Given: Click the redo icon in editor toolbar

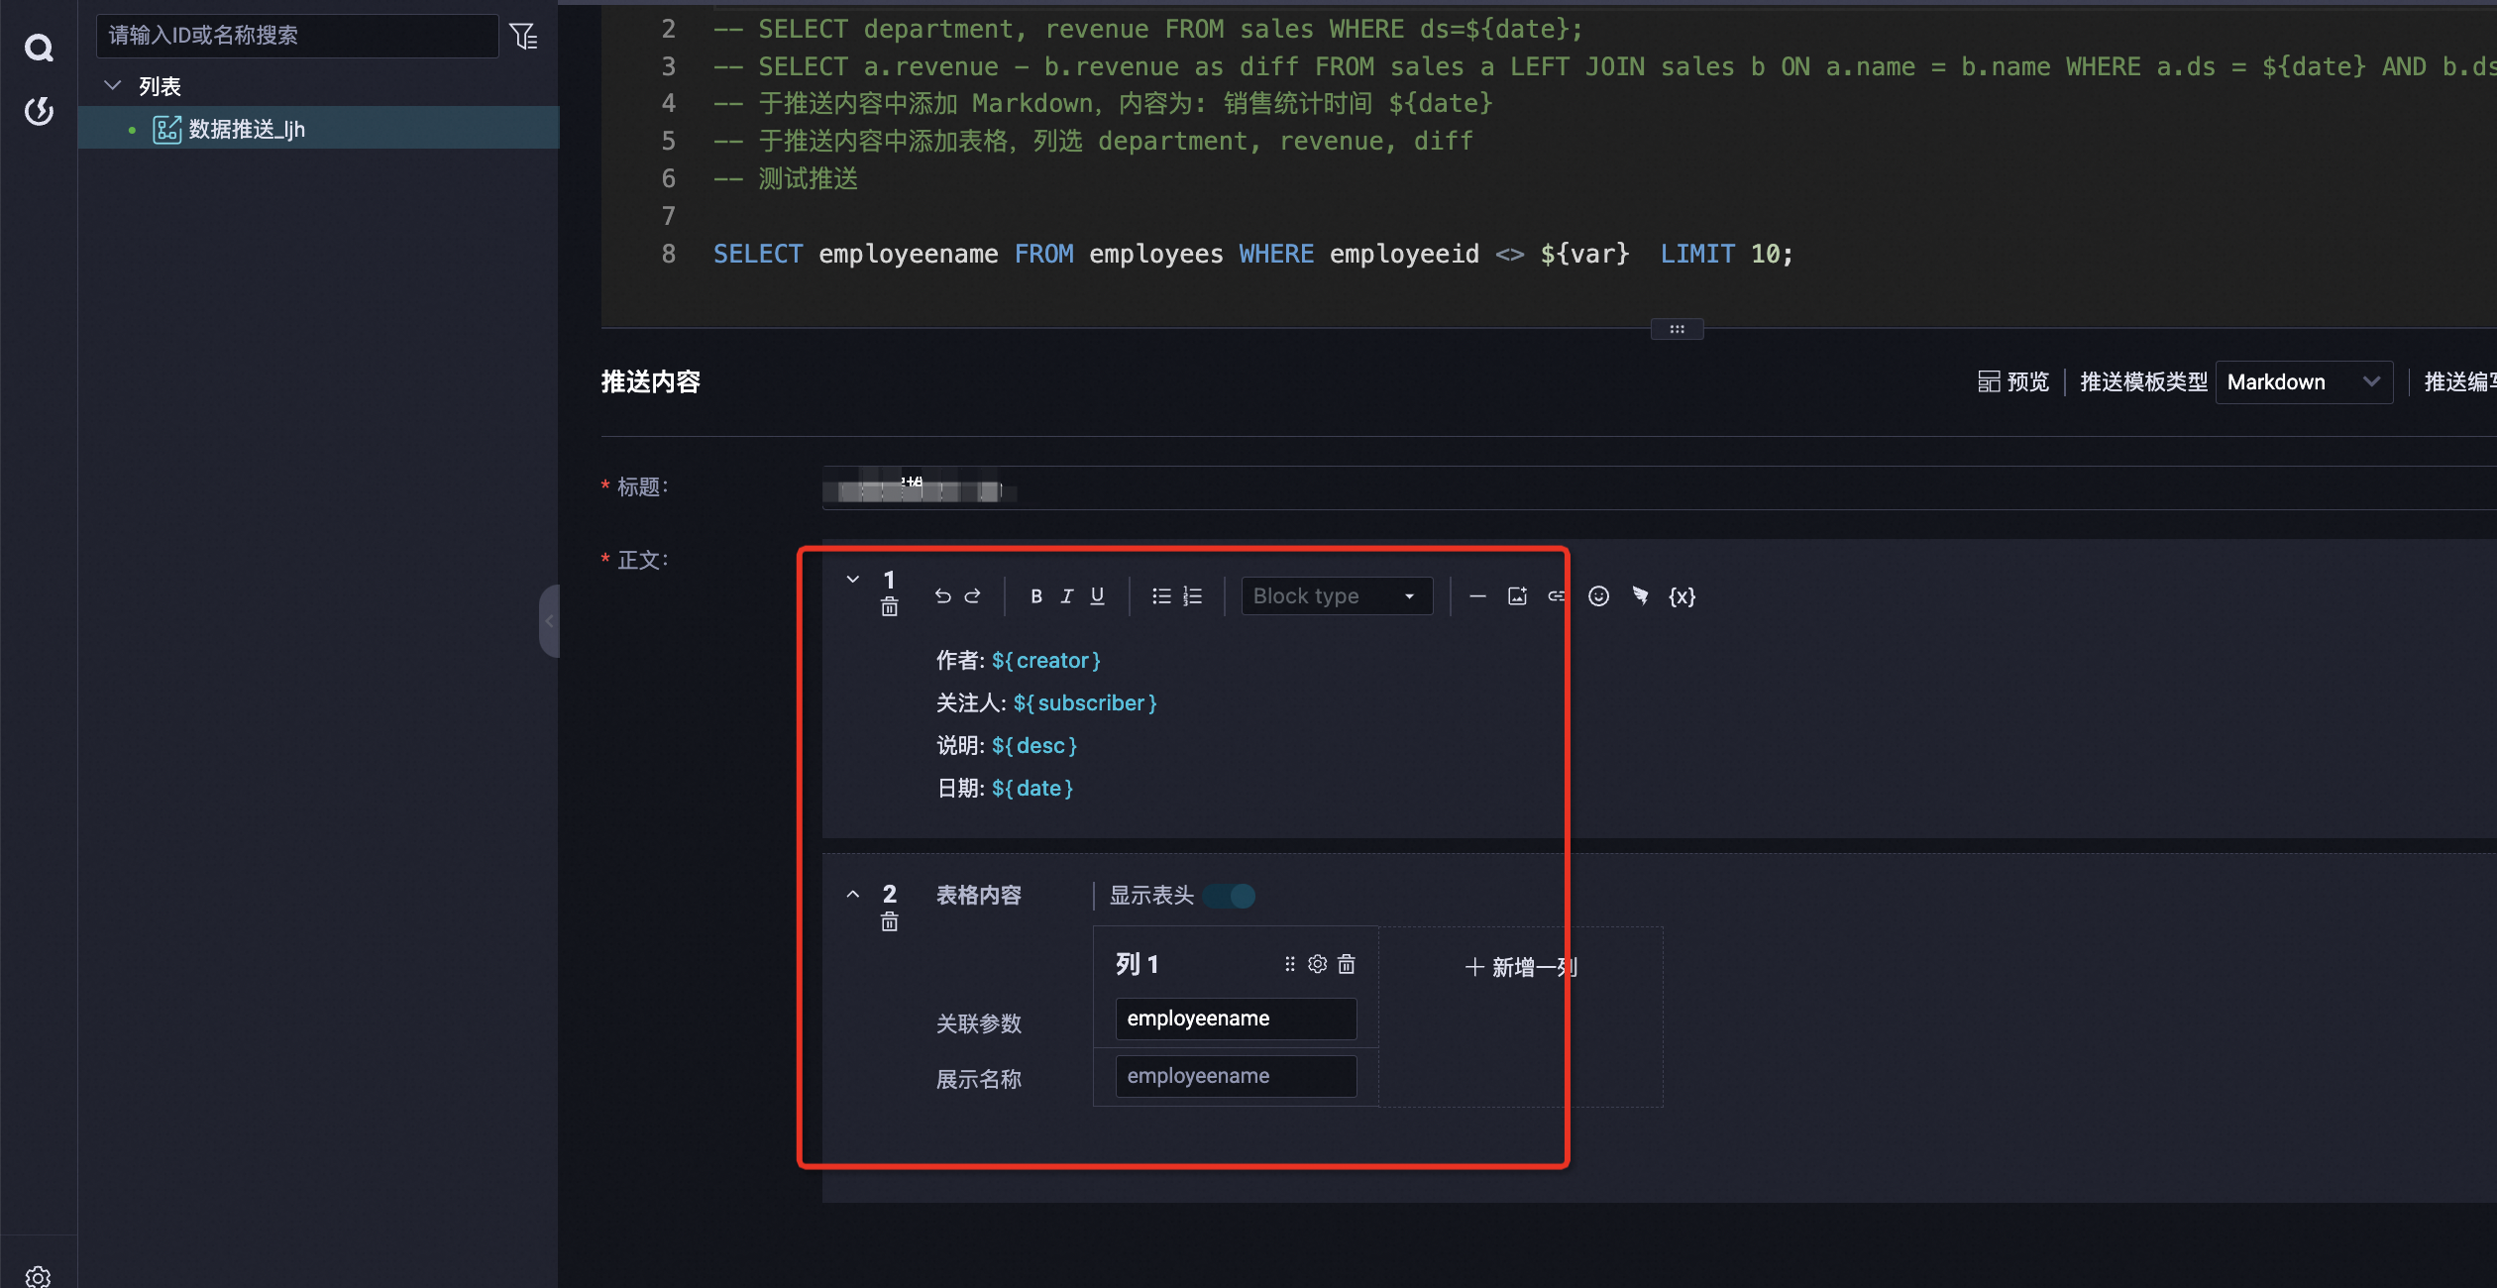Looking at the screenshot, I should [x=973, y=595].
